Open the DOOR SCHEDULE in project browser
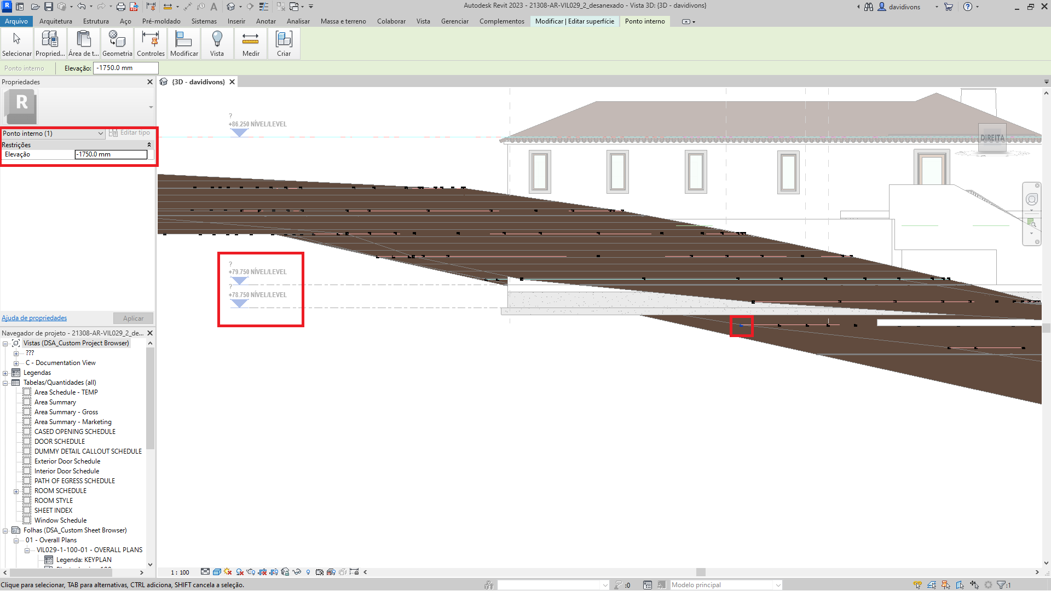Viewport: 1051px width, 591px height. 60,441
